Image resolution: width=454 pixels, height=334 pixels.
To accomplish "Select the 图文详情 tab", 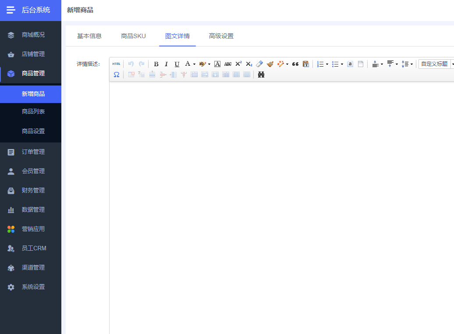I will click(x=177, y=36).
